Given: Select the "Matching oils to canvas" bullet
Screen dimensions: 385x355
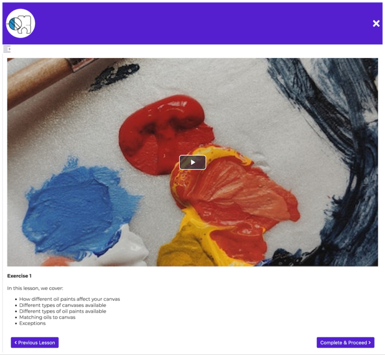Looking at the screenshot, I should pos(47,317).
